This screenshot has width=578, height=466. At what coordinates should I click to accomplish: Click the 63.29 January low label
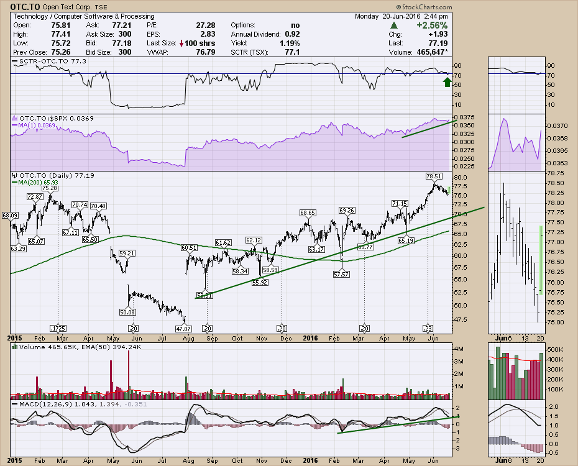click(x=18, y=249)
